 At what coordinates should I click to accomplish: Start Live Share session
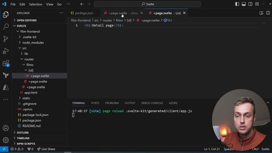[46, 149]
